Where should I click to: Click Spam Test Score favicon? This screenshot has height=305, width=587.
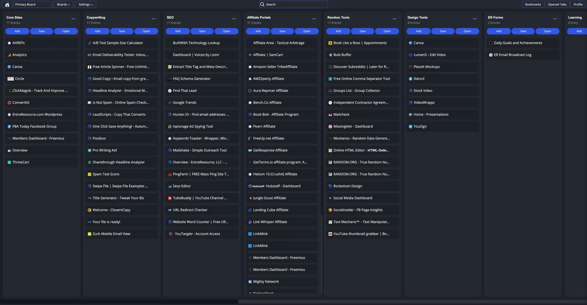(x=89, y=174)
